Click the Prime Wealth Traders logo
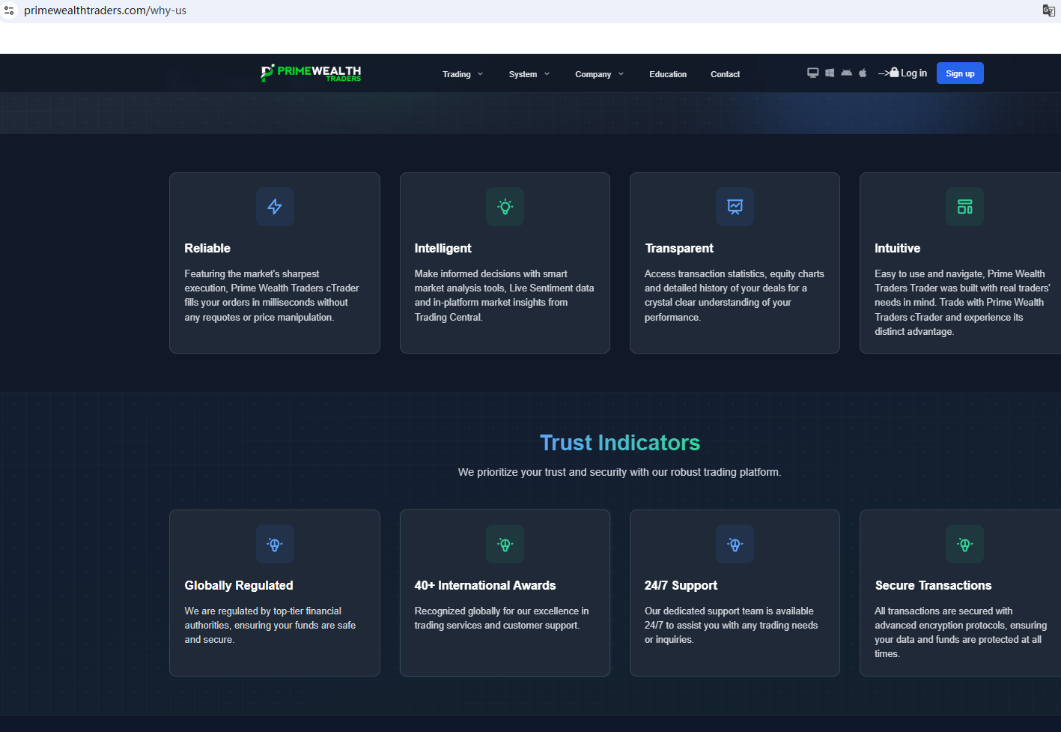 [x=311, y=73]
